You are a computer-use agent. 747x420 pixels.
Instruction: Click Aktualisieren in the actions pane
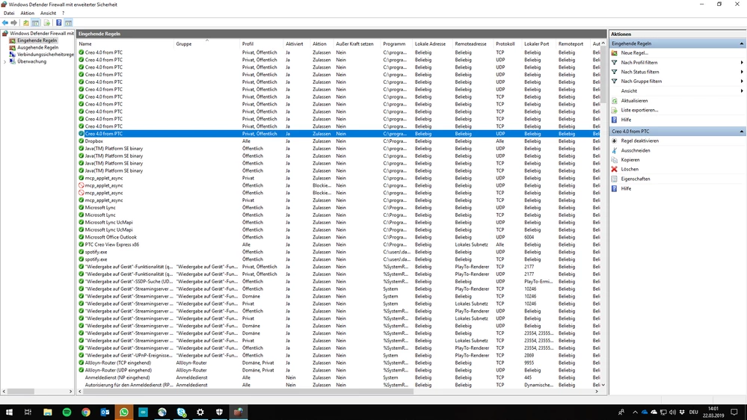click(634, 100)
